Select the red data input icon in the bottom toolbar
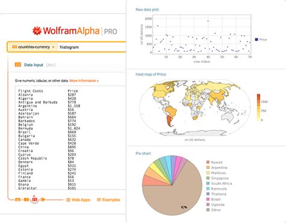The width and height of the screenshot is (286, 223). pyautogui.click(x=34, y=199)
